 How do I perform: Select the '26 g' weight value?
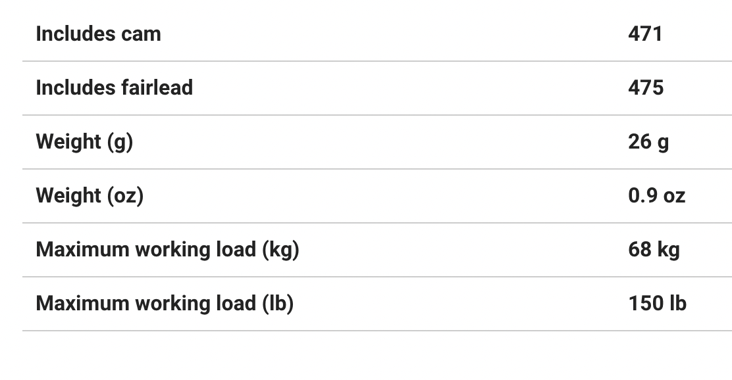pyautogui.click(x=648, y=141)
